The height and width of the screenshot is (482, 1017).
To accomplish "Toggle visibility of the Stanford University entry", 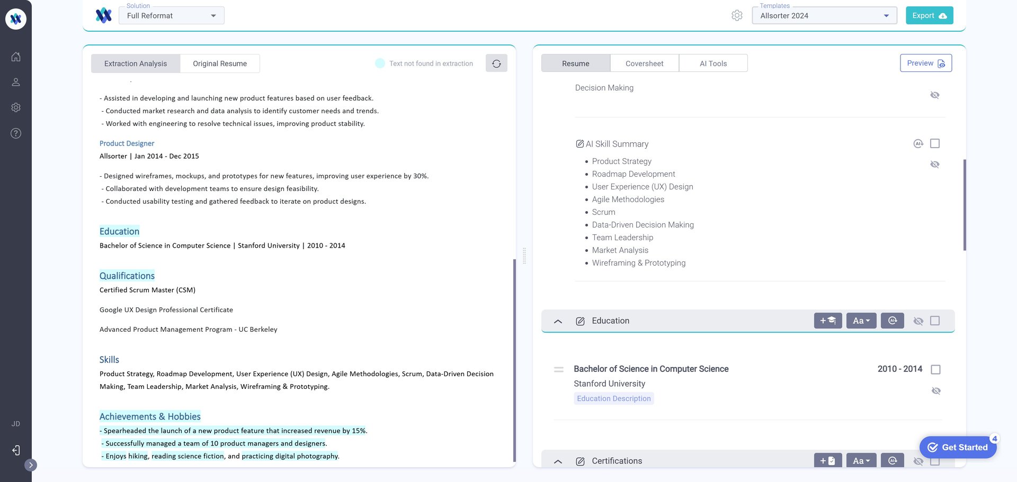I will (x=936, y=391).
